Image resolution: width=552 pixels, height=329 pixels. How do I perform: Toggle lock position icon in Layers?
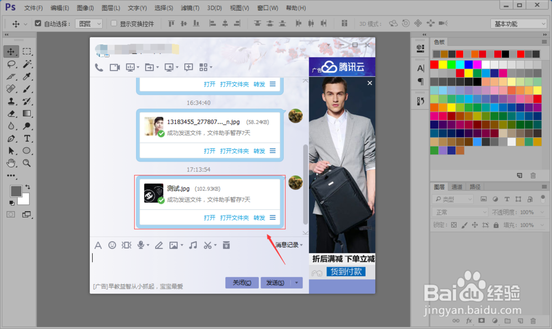(x=475, y=225)
